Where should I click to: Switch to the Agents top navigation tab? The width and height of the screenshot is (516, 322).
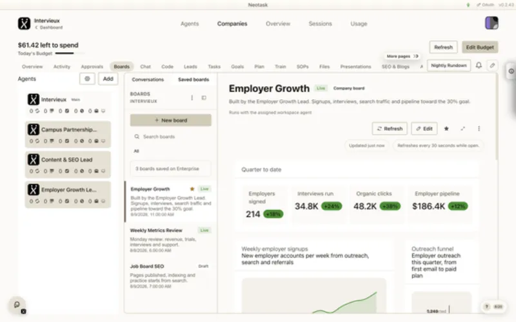tap(190, 24)
